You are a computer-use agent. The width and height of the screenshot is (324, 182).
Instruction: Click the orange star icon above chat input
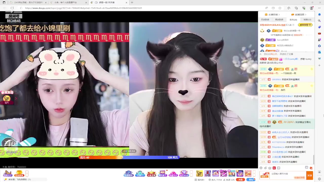click(311, 168)
